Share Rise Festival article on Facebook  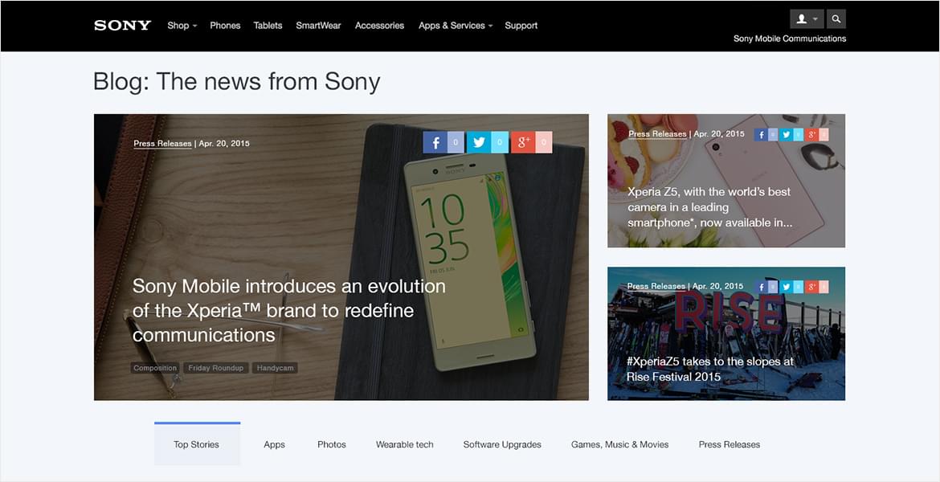(762, 287)
